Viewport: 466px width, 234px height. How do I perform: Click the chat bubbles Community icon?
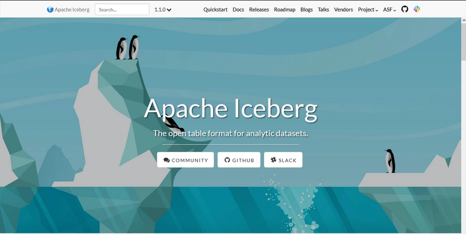166,160
